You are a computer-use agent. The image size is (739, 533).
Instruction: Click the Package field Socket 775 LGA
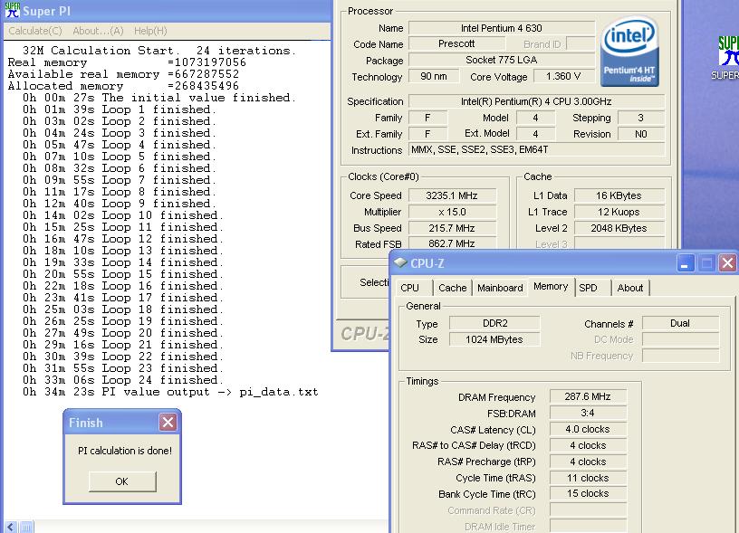click(x=502, y=61)
